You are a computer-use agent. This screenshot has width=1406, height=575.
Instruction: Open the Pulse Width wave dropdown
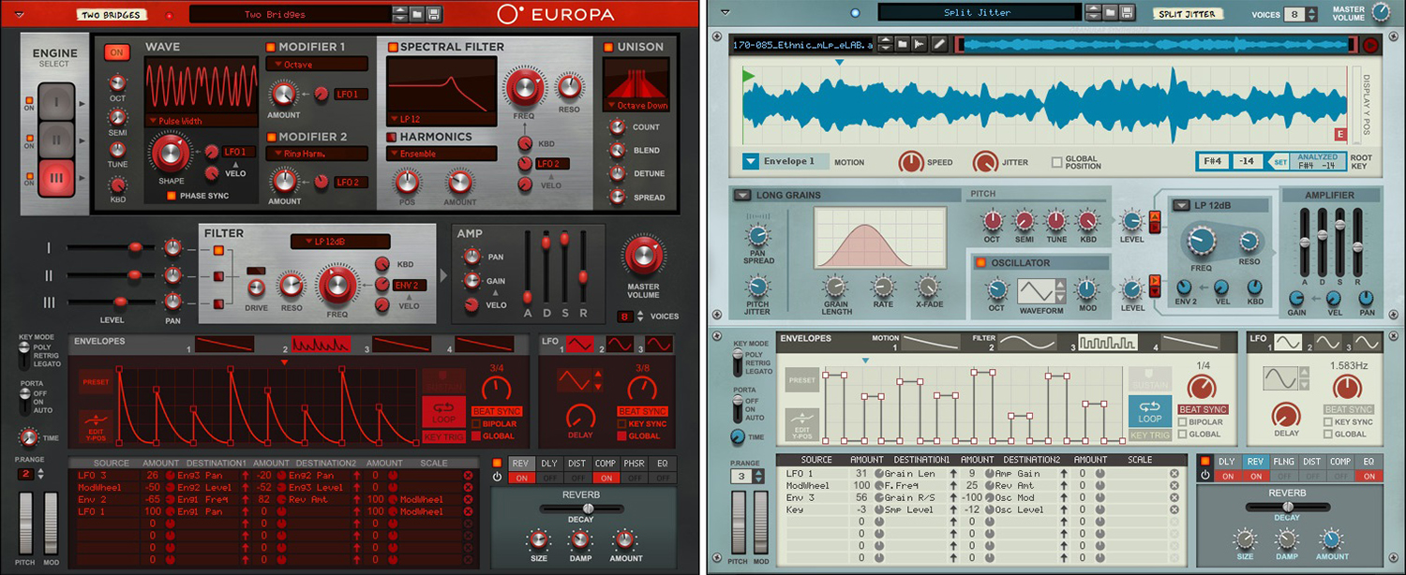coord(202,121)
